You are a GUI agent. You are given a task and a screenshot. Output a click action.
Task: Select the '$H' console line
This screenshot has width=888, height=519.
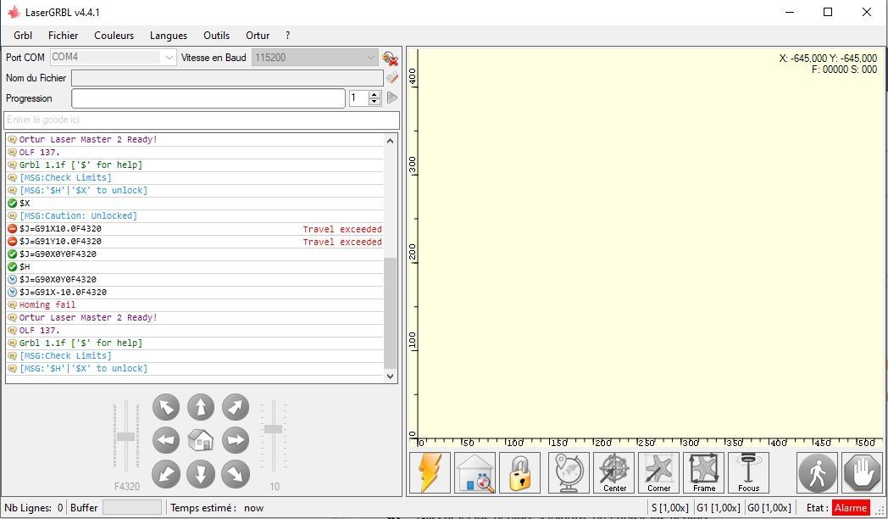coord(195,266)
